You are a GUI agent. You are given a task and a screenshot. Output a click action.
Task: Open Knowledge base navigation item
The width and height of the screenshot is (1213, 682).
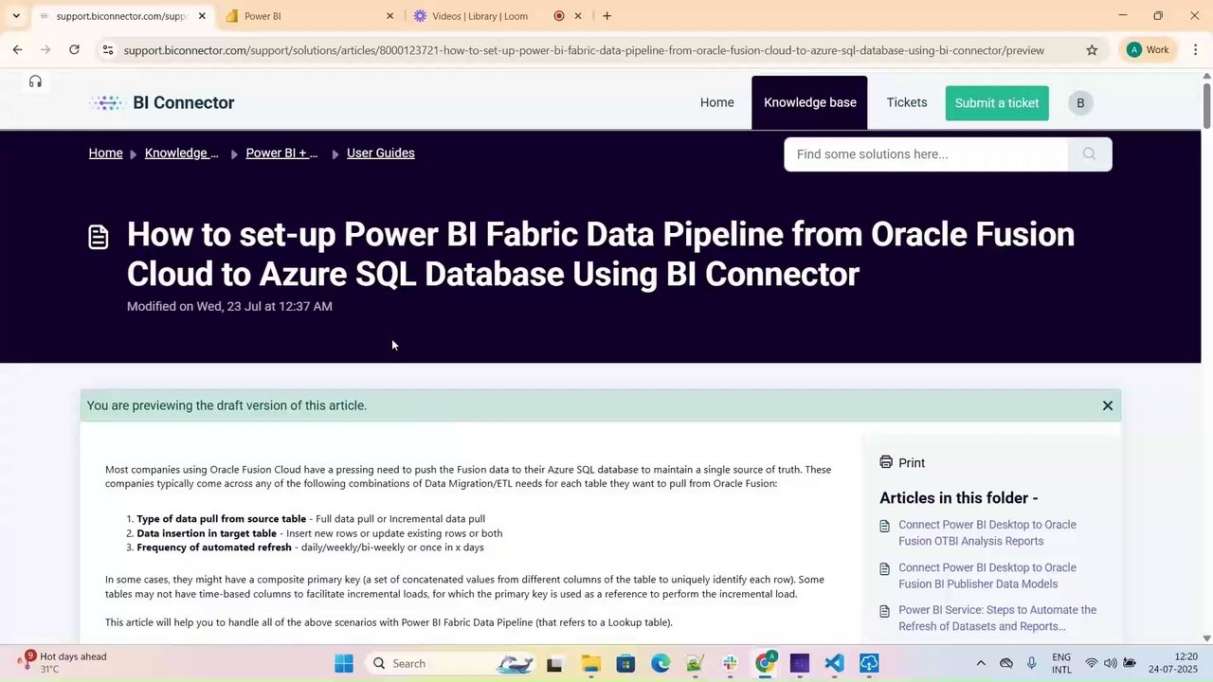pos(810,102)
